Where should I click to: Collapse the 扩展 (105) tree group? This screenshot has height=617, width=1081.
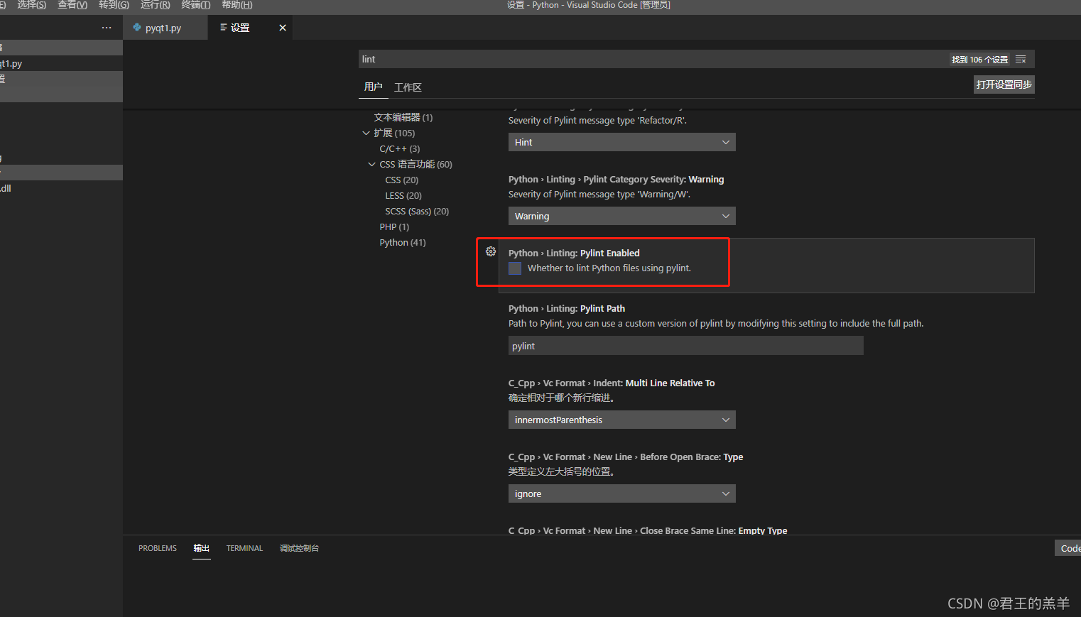point(366,133)
